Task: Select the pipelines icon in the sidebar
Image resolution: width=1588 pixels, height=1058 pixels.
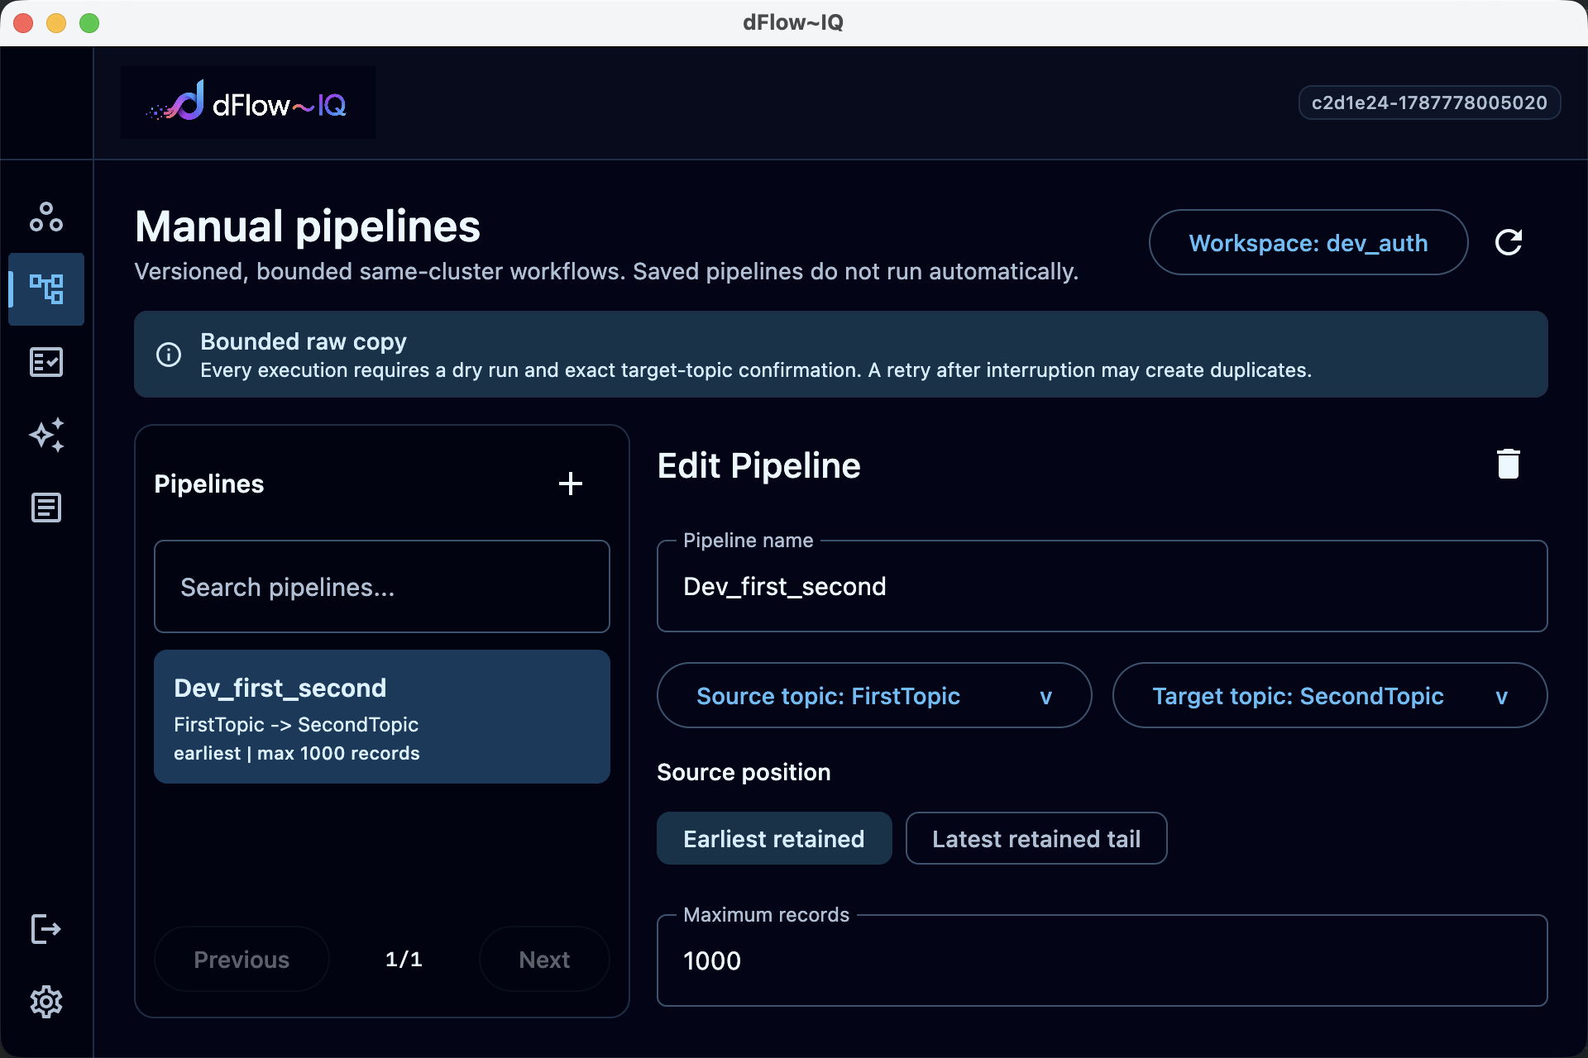Action: pyautogui.click(x=46, y=289)
